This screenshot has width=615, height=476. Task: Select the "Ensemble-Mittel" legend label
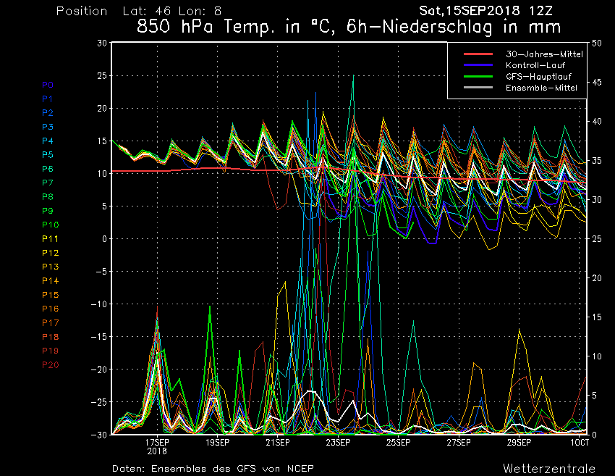click(541, 88)
